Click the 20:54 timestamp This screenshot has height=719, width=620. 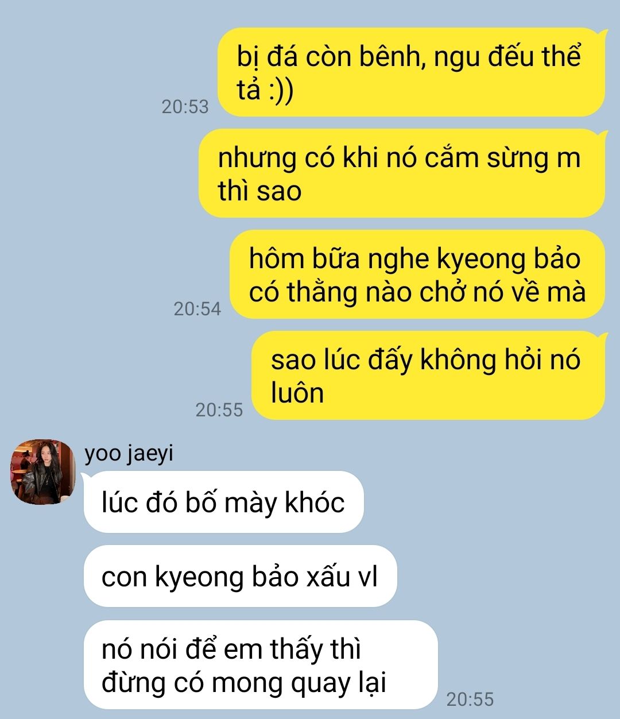tap(197, 309)
